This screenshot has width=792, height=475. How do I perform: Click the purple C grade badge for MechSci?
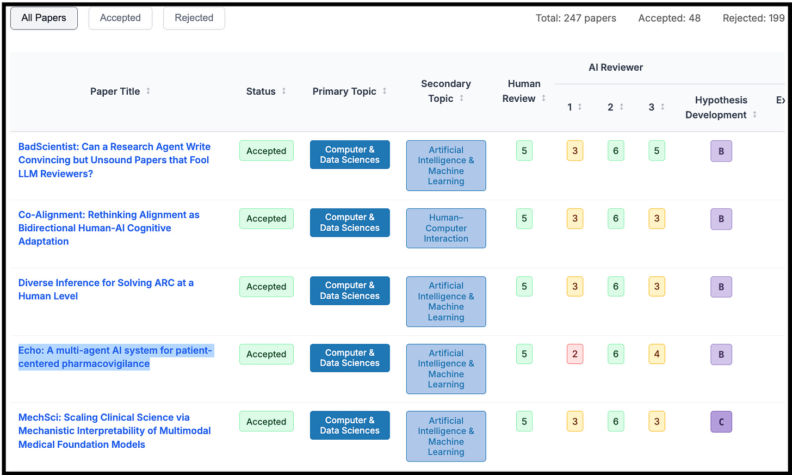721,421
